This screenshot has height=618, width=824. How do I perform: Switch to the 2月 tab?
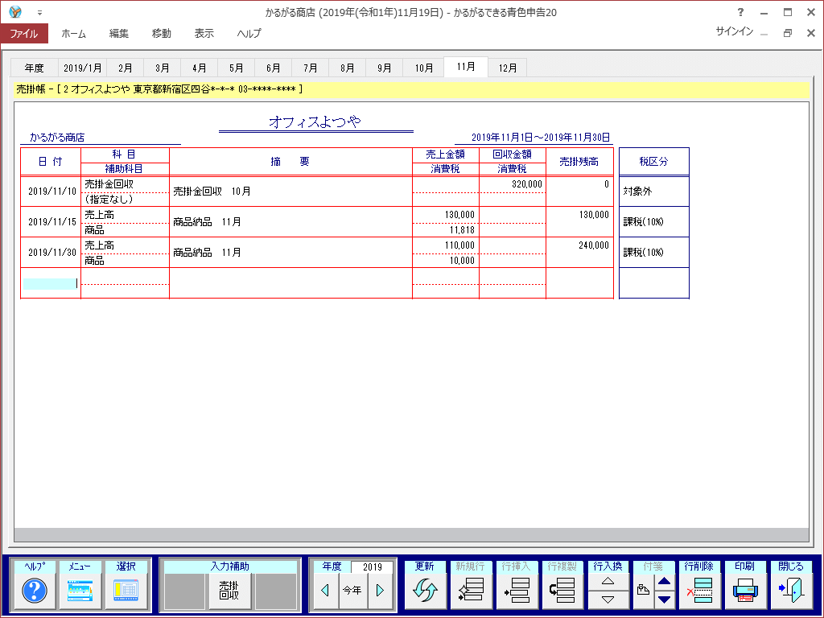tap(125, 68)
